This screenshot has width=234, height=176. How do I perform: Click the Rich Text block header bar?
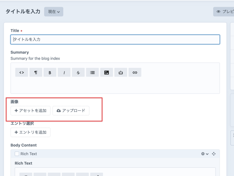117,154
